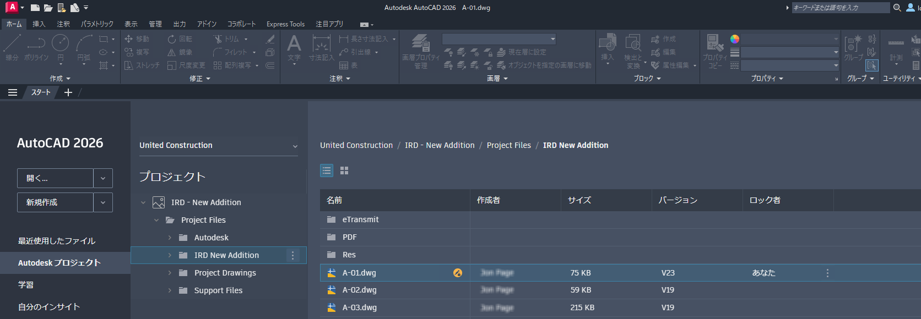Click the new tab plus button
Viewport: 921px width, 319px height.
coord(68,92)
